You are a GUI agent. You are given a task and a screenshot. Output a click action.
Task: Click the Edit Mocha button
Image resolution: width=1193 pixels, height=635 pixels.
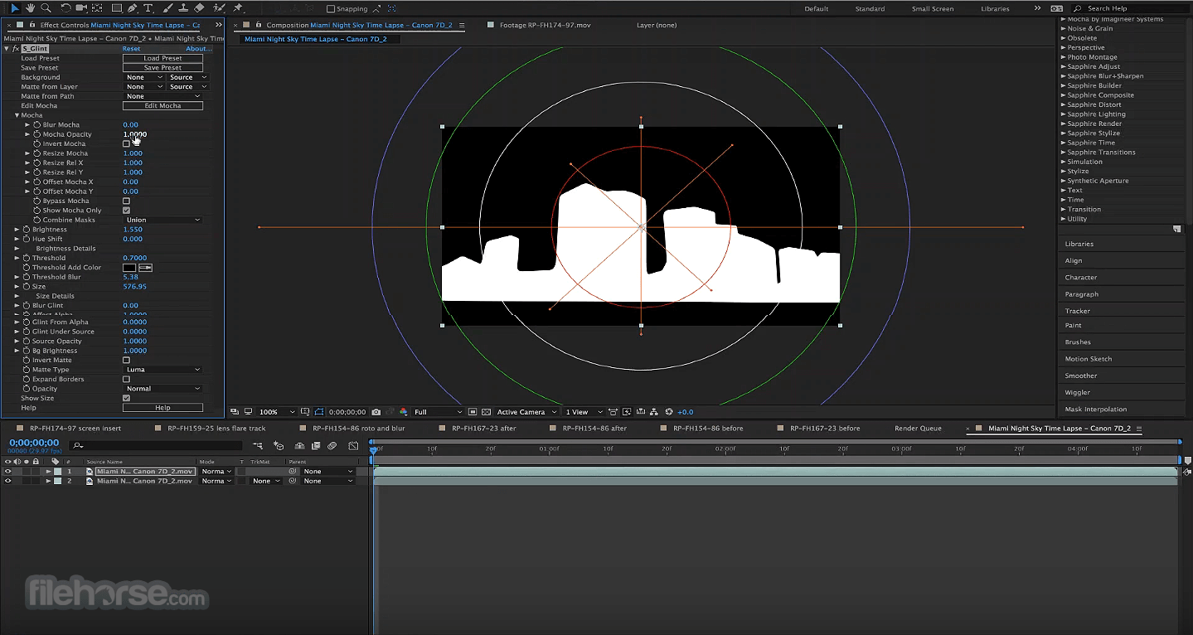click(x=162, y=106)
